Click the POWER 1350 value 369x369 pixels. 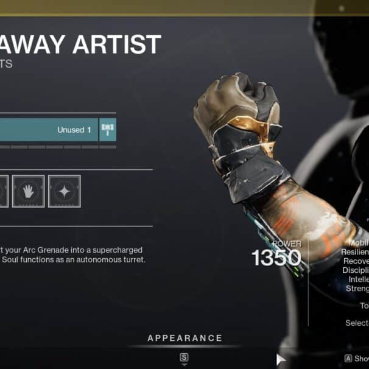276,258
